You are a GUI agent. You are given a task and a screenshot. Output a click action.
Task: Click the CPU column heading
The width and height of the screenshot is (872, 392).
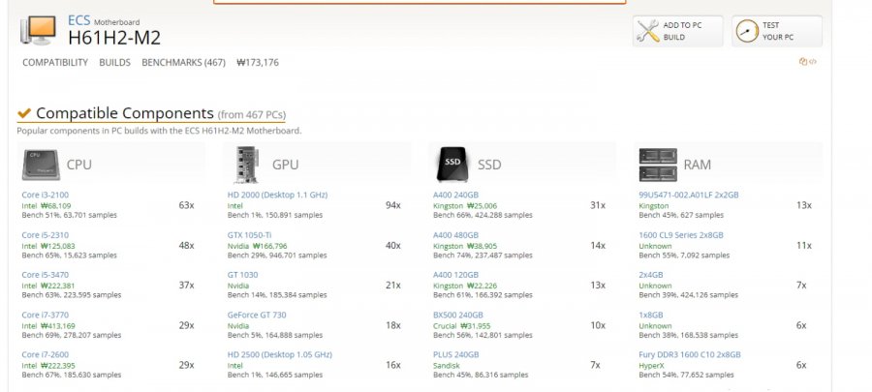(x=79, y=165)
